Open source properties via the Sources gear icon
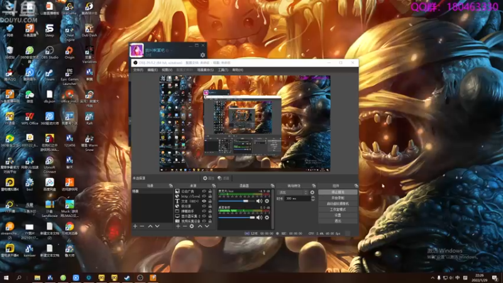503x283 pixels. pos(192,226)
